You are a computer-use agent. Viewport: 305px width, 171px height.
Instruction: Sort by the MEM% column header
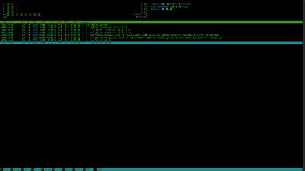tap(66, 22)
